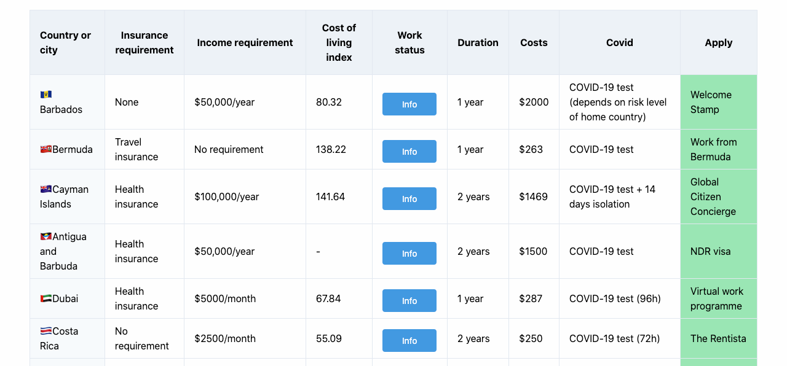
Task: Open The Rentista apply link
Action: click(x=718, y=338)
